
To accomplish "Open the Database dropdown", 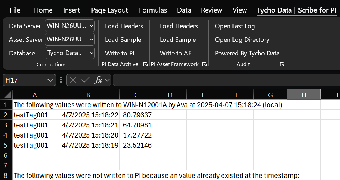I will point(91,53).
